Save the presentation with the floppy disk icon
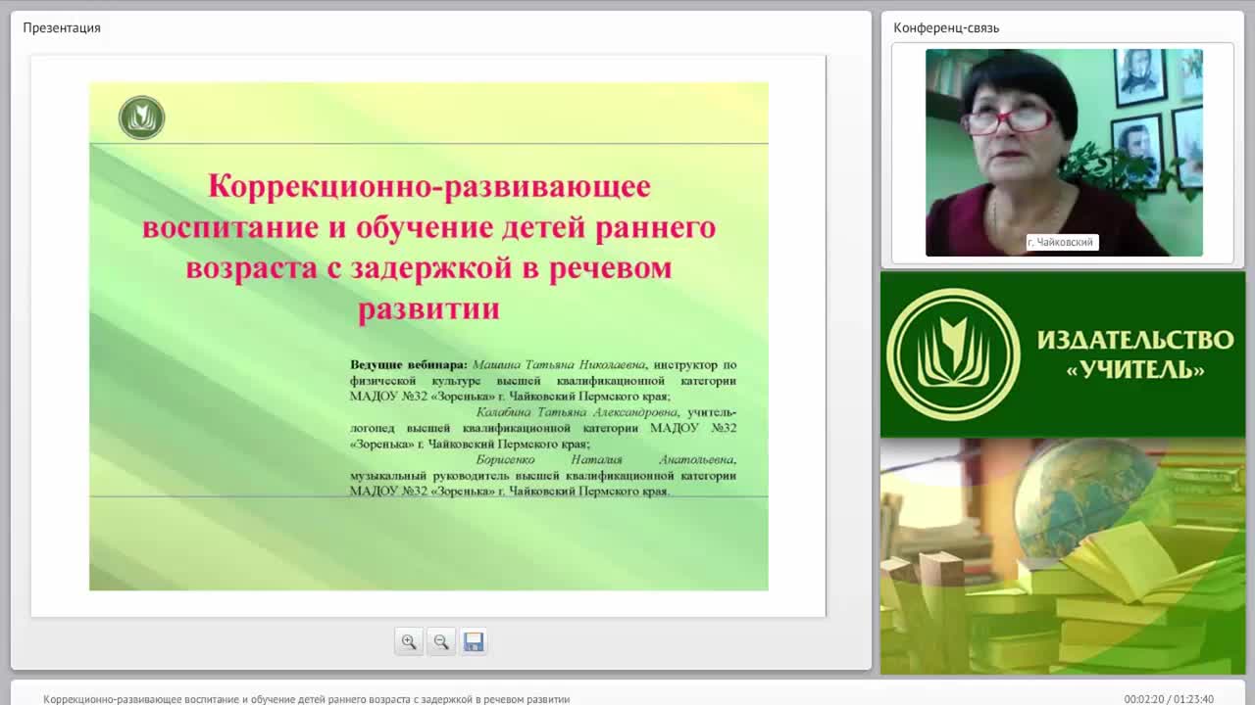The image size is (1255, 705). [474, 641]
